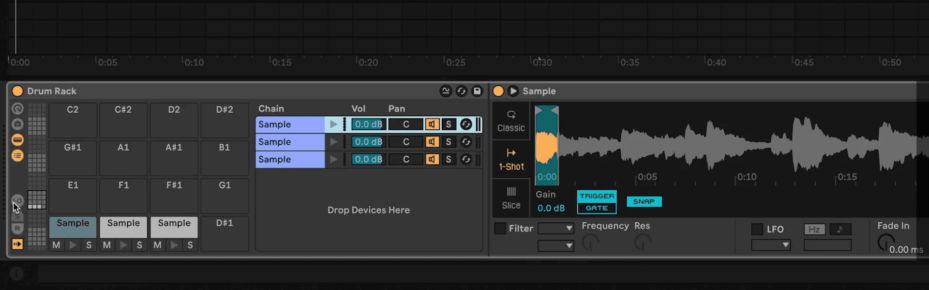Deactivate the middle chain speaker button
Viewport: 929px width, 290px height.
pyautogui.click(x=432, y=142)
